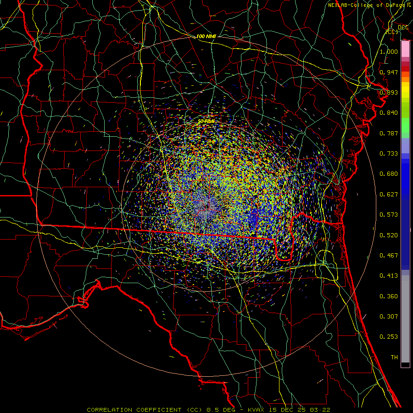Click the DEC label above the legend
The height and width of the screenshot is (413, 413).
(x=403, y=28)
